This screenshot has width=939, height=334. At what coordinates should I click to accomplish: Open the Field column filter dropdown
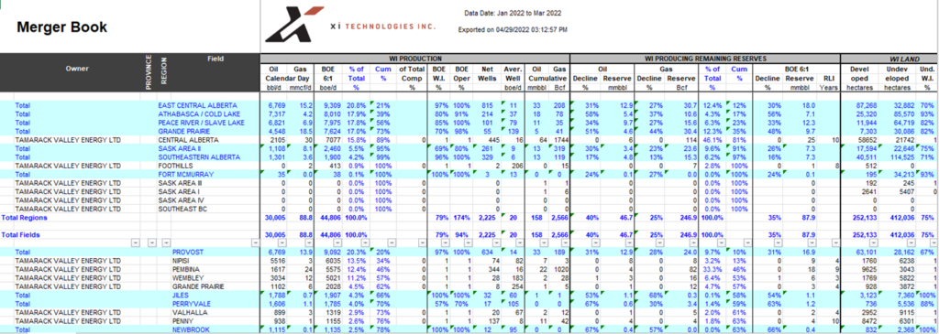coord(256,242)
